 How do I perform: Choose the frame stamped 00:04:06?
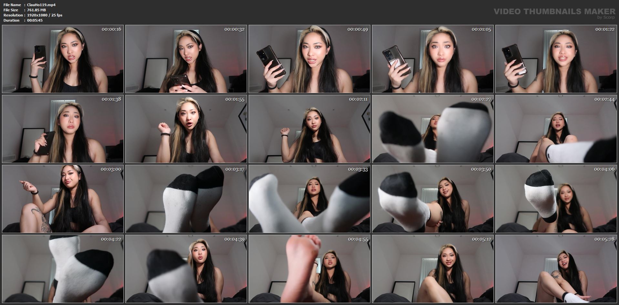coord(556,199)
